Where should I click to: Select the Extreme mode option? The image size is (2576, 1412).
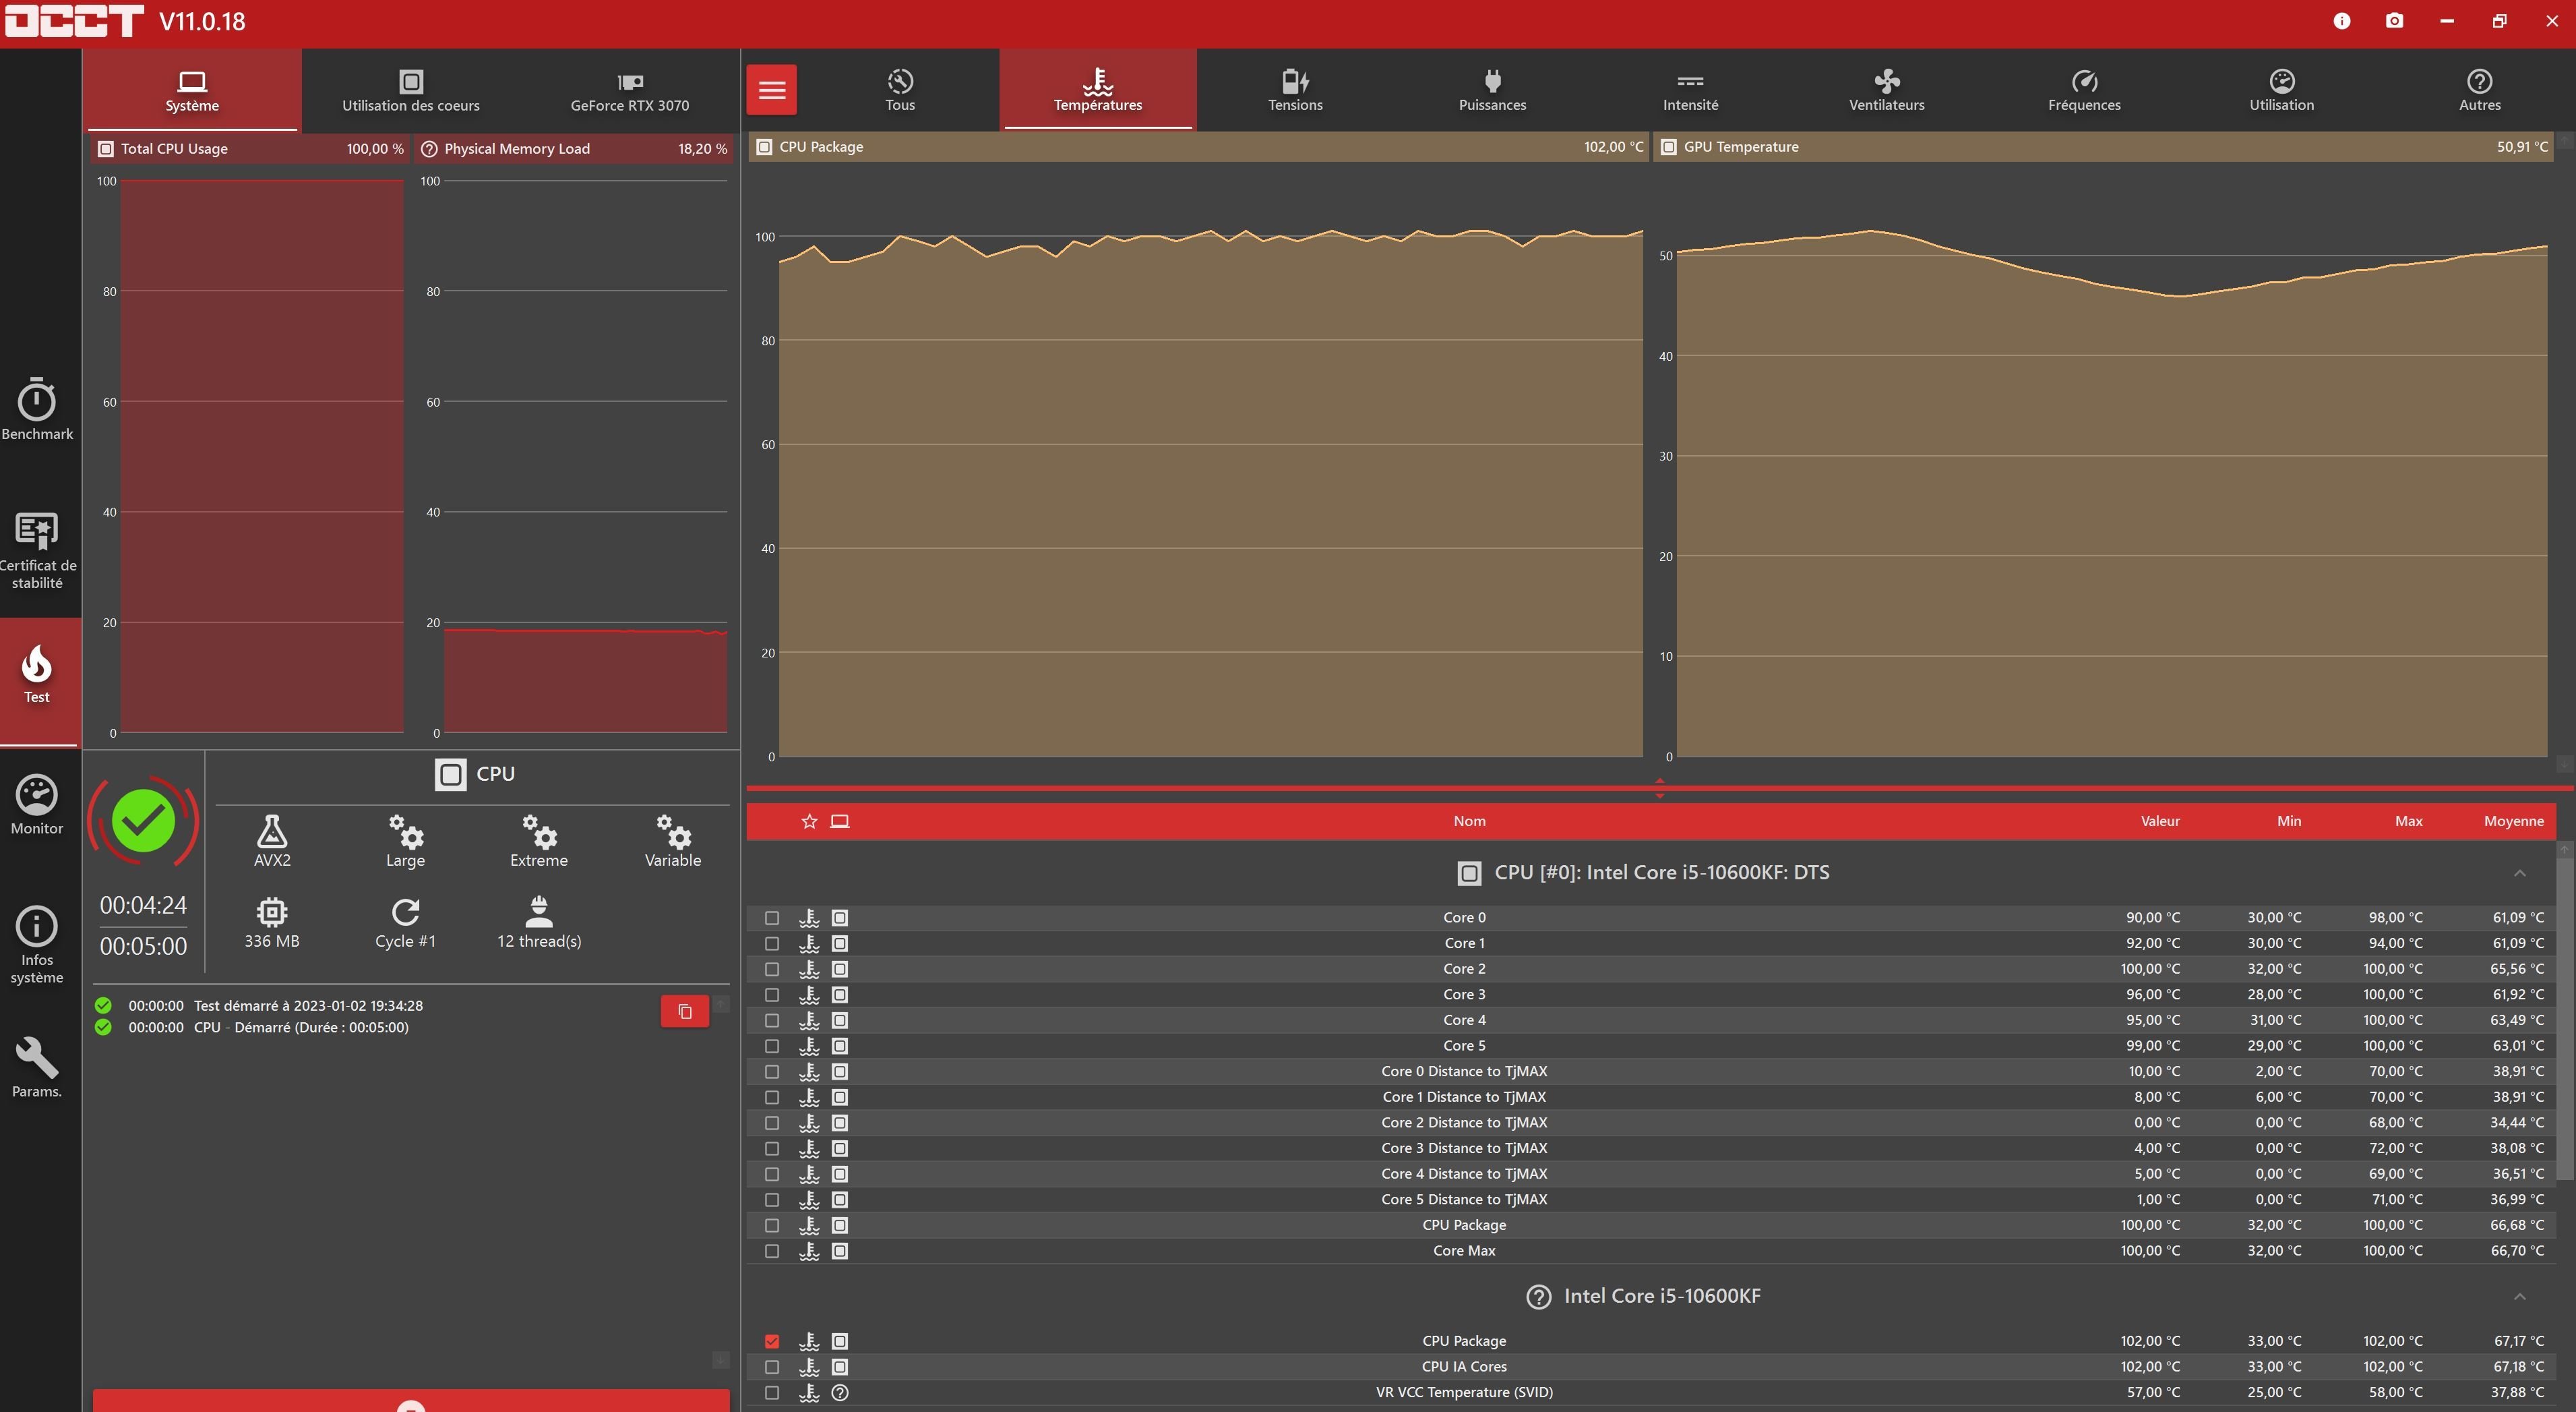[539, 841]
